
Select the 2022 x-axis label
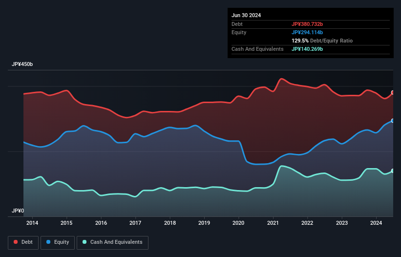click(307, 223)
